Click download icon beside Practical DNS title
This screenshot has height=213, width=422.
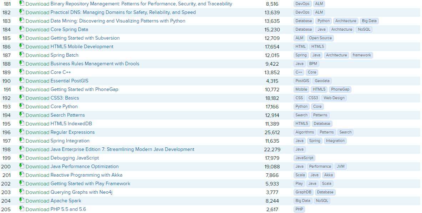click(x=22, y=12)
